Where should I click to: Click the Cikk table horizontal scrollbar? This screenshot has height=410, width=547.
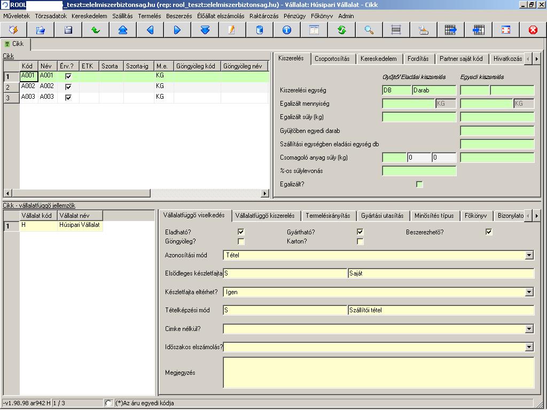(x=136, y=193)
